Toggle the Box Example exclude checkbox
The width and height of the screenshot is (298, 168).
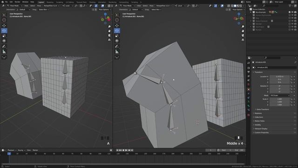[290, 12]
